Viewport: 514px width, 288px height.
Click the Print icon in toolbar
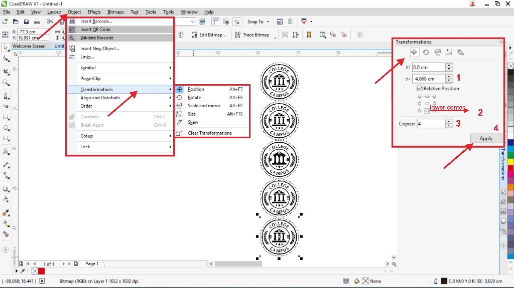(x=37, y=22)
